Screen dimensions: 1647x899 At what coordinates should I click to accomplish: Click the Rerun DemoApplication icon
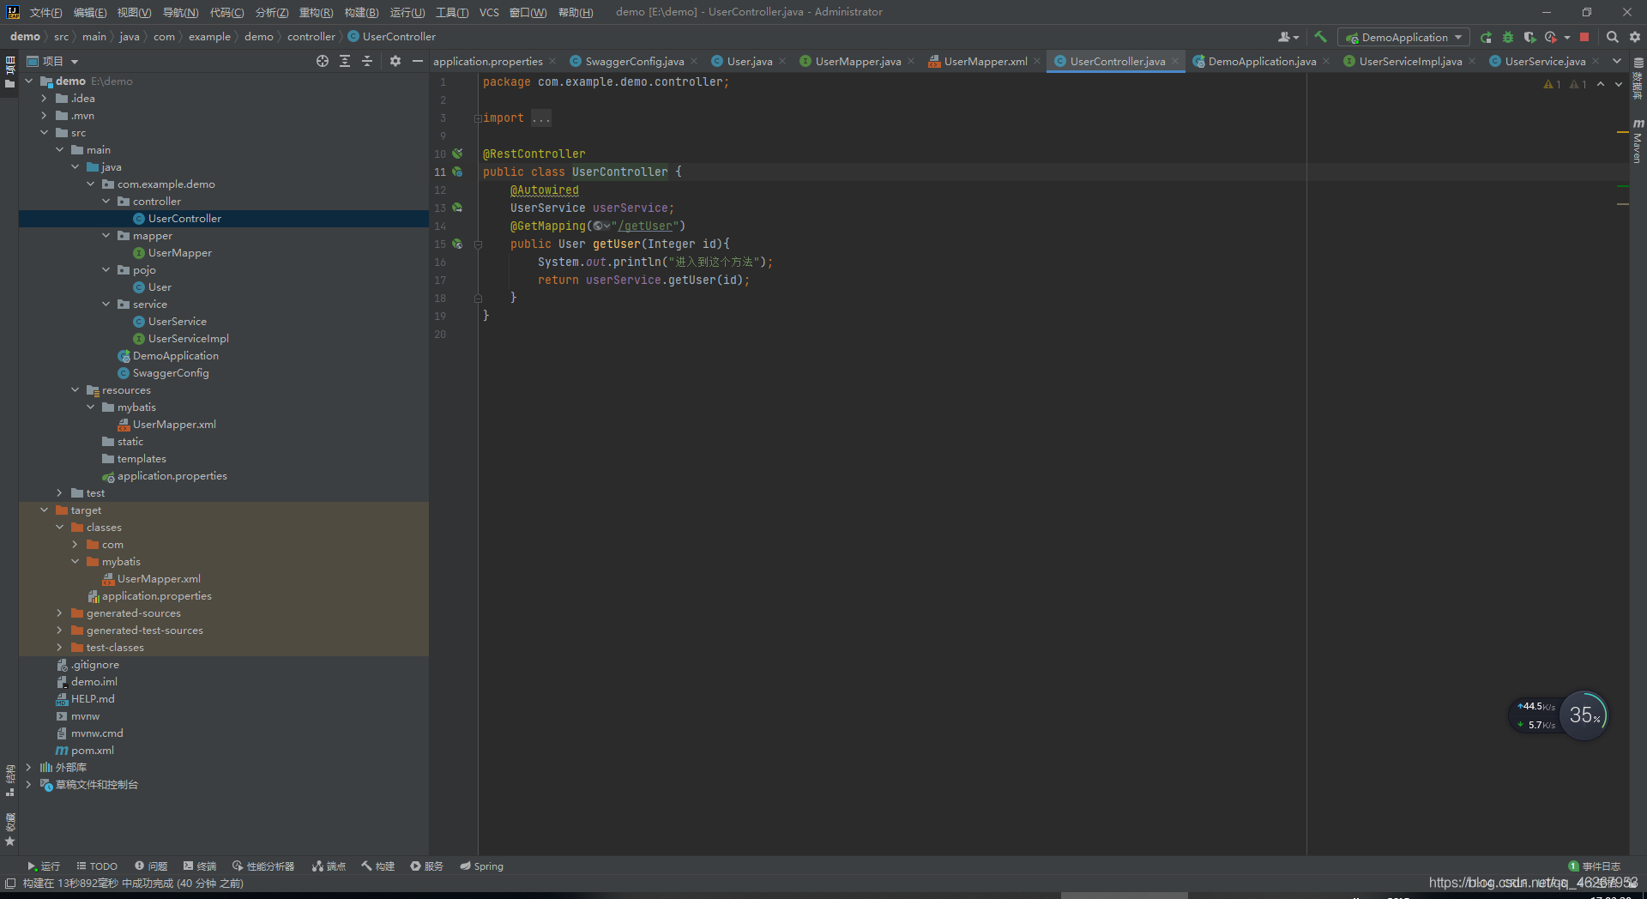click(x=1487, y=37)
